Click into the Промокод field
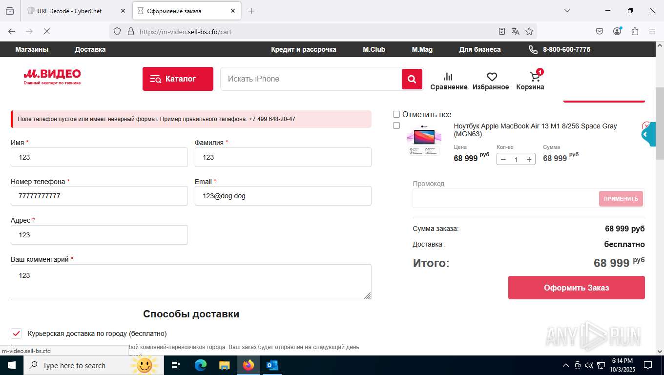664x375 pixels. click(x=505, y=199)
